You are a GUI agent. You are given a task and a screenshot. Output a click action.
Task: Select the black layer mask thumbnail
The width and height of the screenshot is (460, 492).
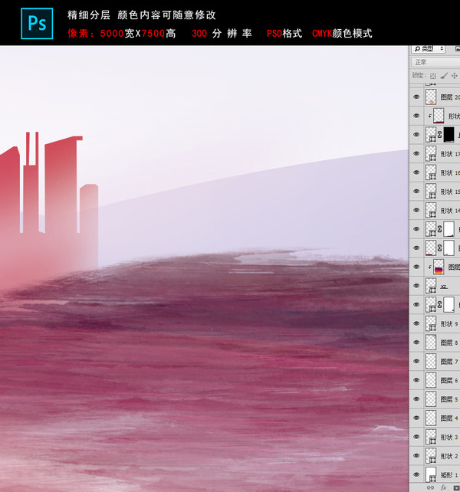(x=449, y=135)
